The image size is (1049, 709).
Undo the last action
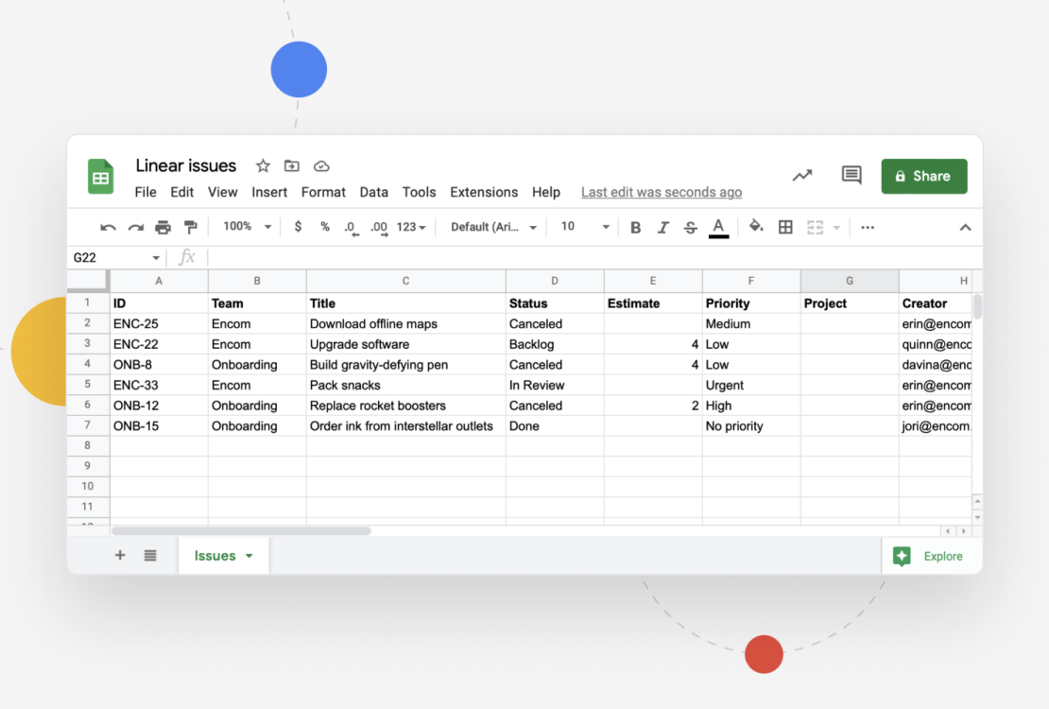(x=108, y=228)
